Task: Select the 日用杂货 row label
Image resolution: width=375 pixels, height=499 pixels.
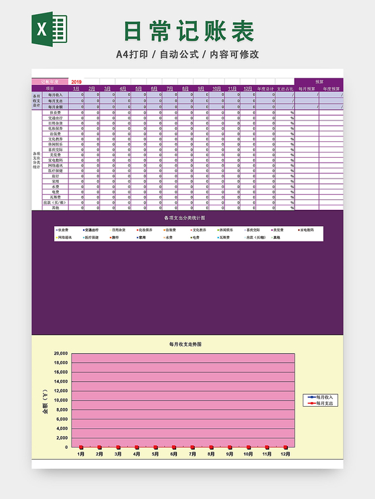Action: [56, 123]
